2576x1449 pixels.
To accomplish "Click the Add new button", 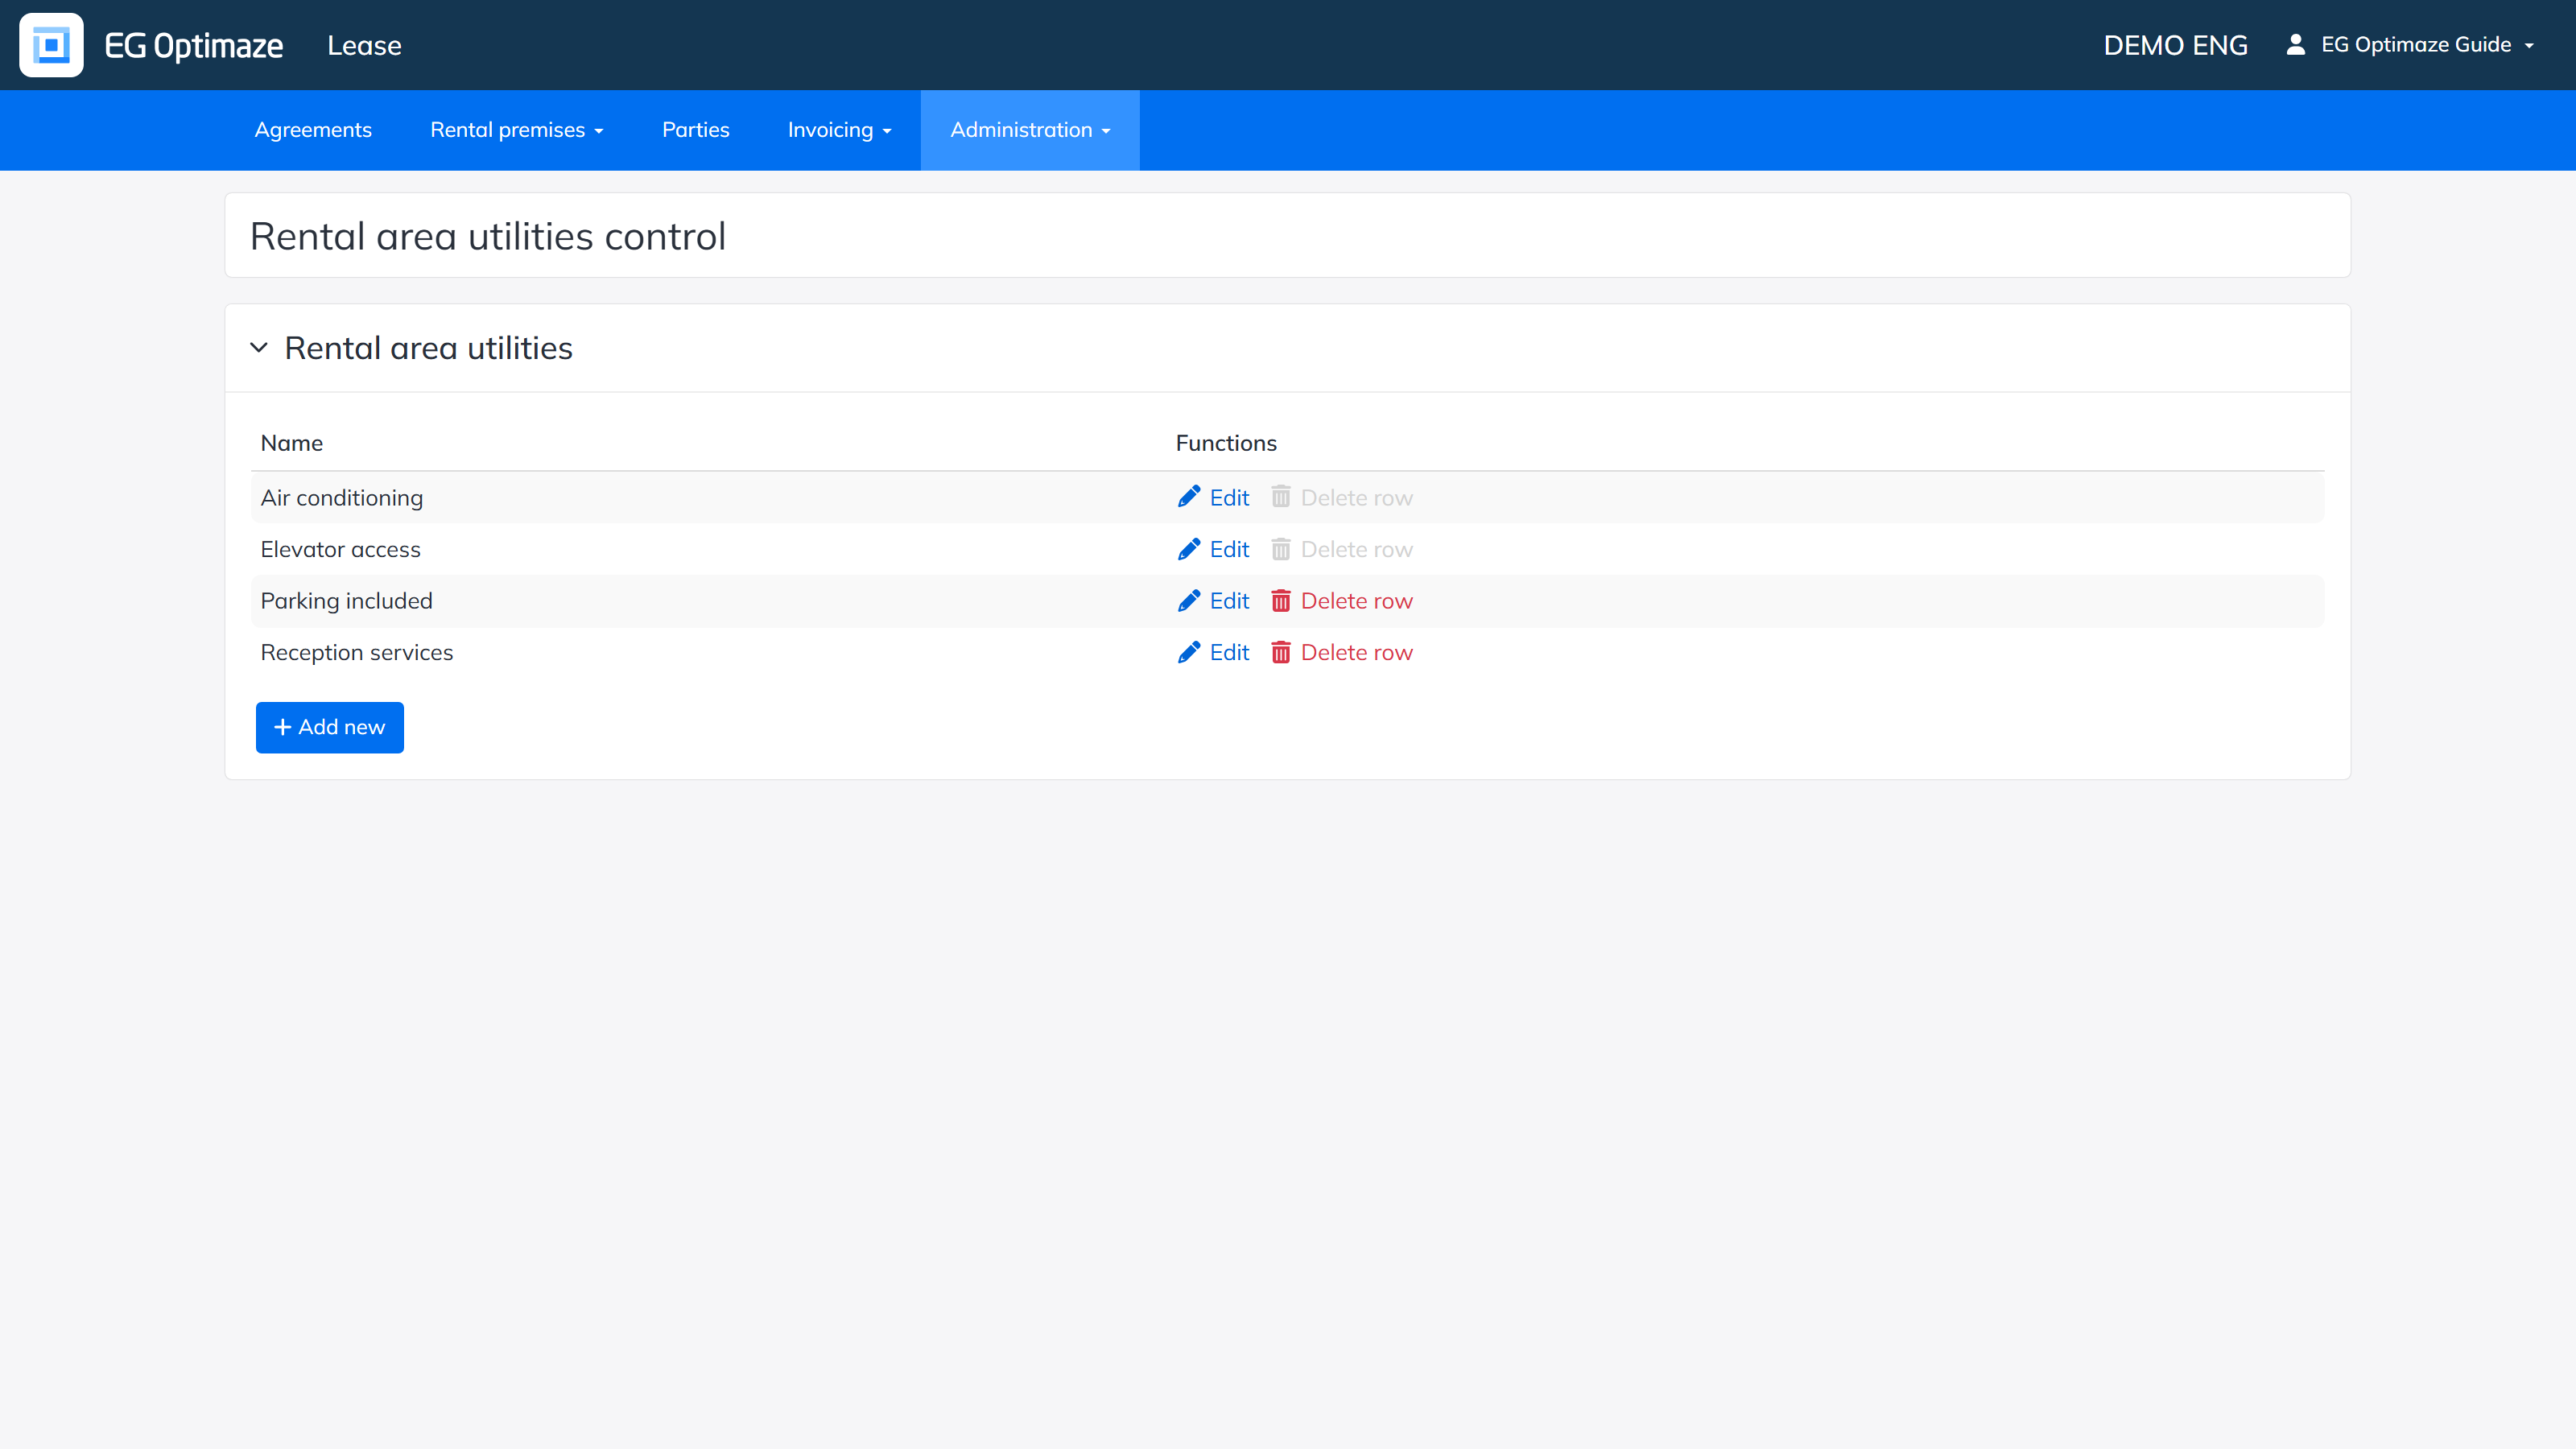I will coord(330,727).
